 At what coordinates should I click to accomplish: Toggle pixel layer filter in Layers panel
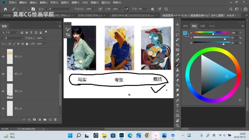tap(22, 33)
